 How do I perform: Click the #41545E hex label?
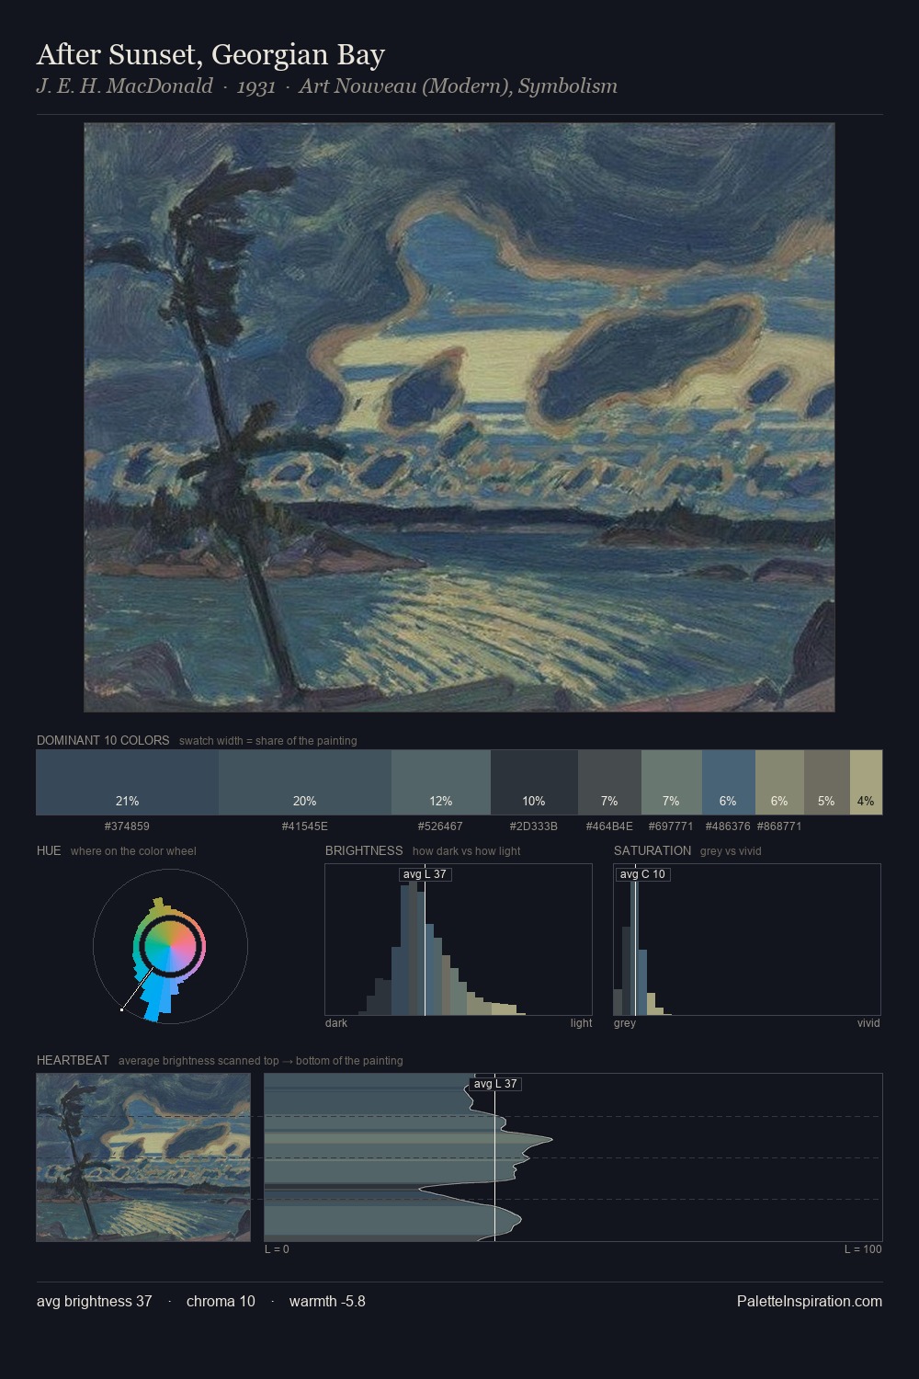(x=305, y=826)
